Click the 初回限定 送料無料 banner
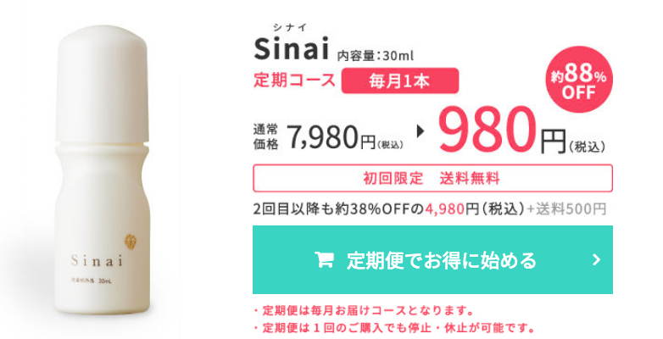The image size is (663, 339). pos(432,178)
